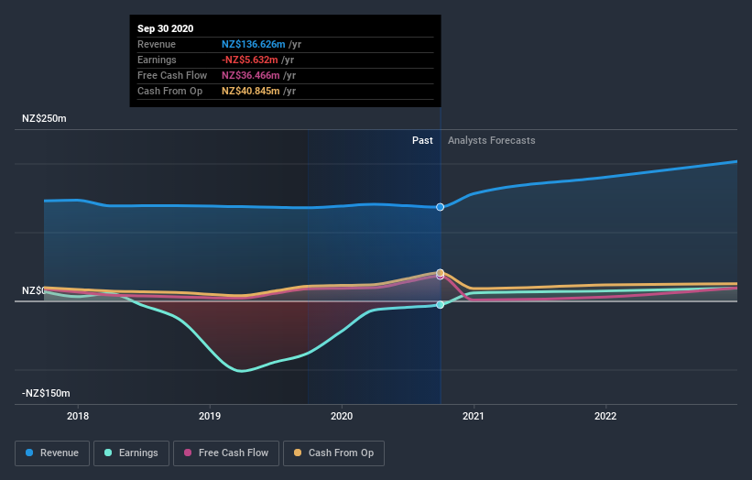
Task: Select the 2022 x-axis label
Action: 605,416
